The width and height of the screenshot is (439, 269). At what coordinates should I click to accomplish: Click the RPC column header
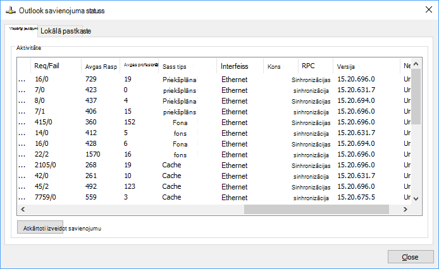pos(315,66)
